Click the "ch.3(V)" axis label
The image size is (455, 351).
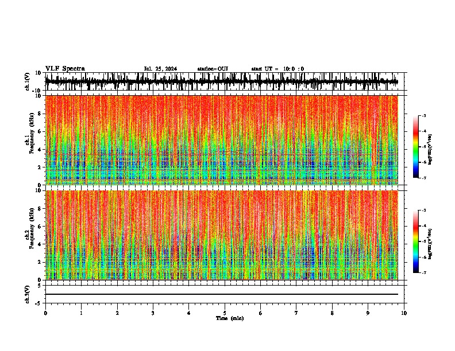[28, 294]
